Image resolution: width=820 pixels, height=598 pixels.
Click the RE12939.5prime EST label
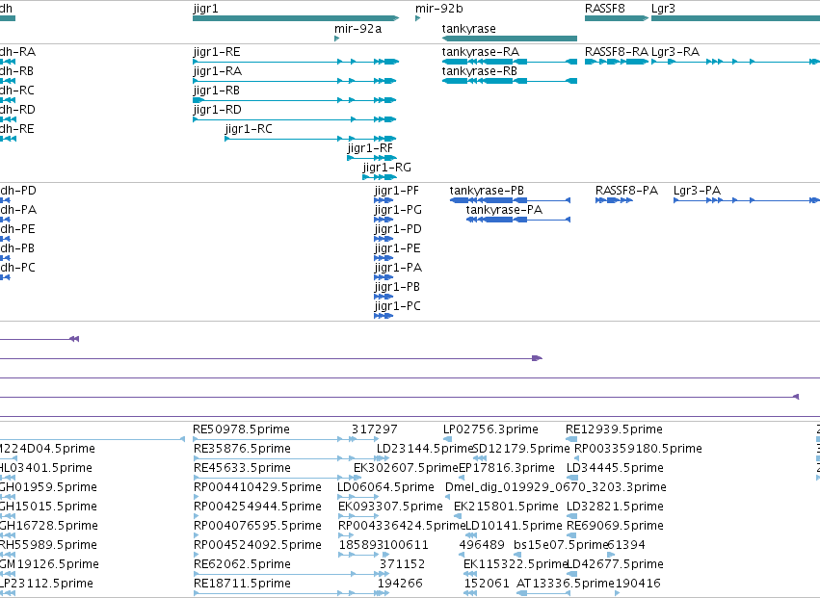[x=614, y=429]
